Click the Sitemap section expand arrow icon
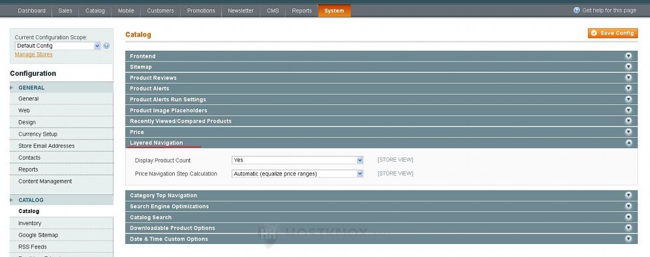The image size is (650, 257). click(628, 67)
